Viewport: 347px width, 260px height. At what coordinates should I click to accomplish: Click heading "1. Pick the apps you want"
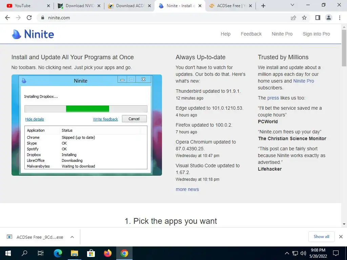(171, 221)
